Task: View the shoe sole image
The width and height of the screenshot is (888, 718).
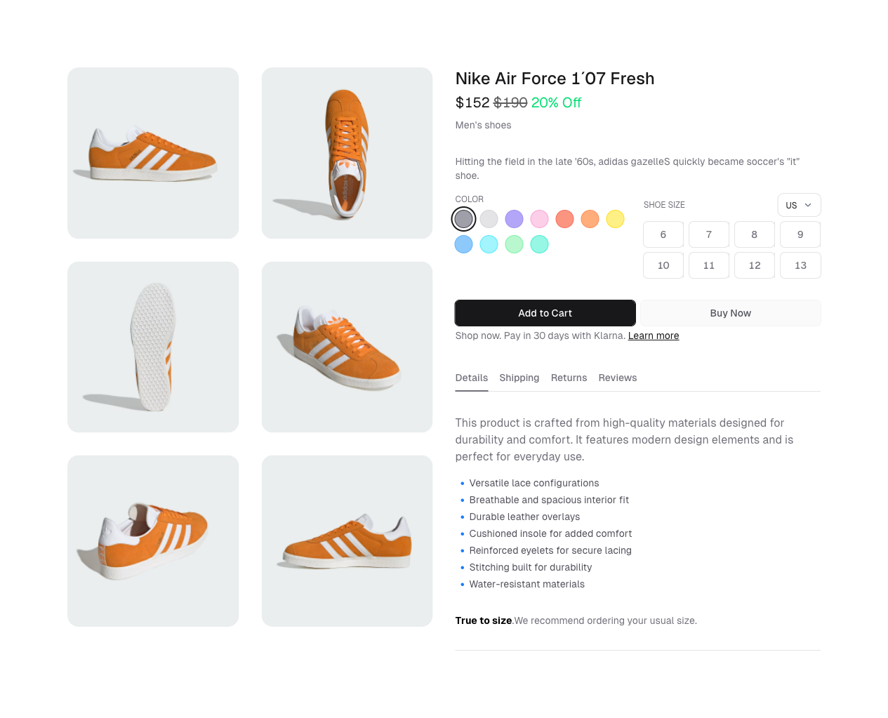Action: coord(153,347)
